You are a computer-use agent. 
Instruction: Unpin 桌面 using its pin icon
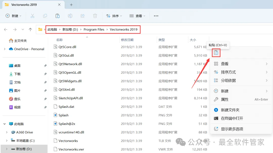click(45, 66)
